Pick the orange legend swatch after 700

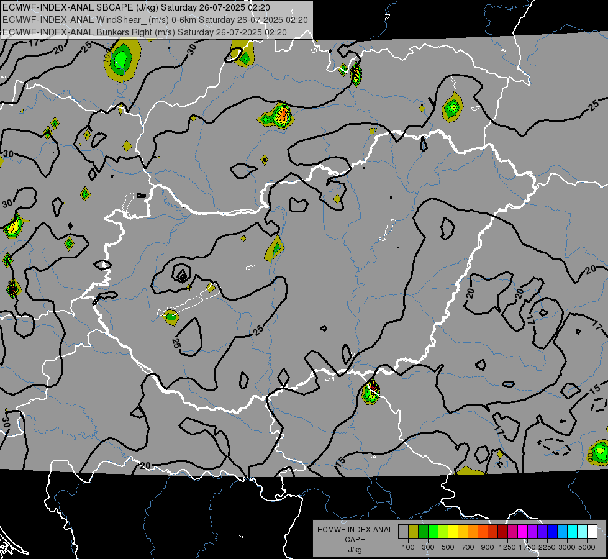coord(473,532)
